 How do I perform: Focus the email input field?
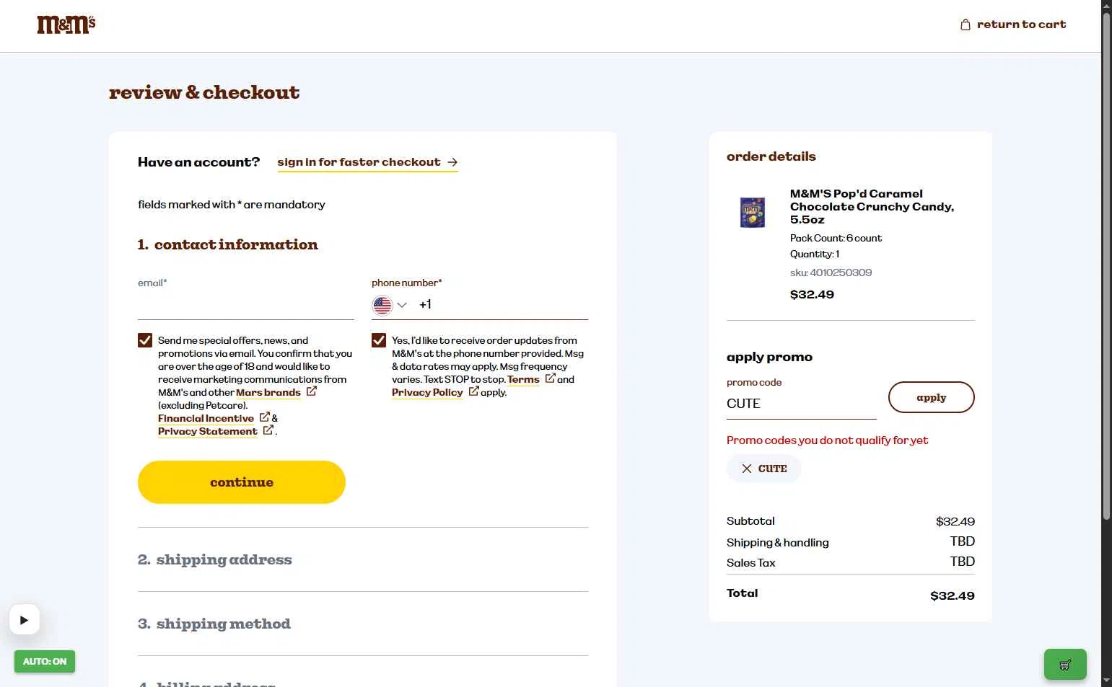246,305
